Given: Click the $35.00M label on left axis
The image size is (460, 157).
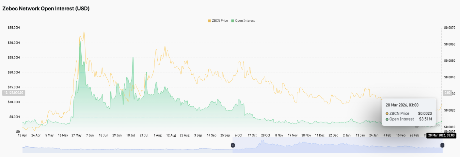Looking at the screenshot, I should [x=13, y=28].
